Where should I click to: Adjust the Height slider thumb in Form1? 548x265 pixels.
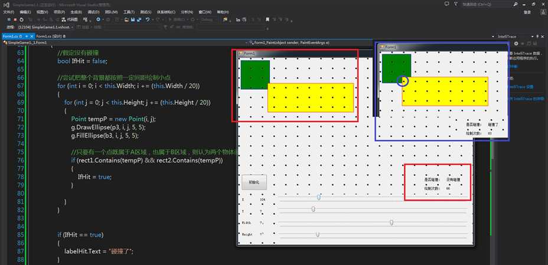(317, 234)
